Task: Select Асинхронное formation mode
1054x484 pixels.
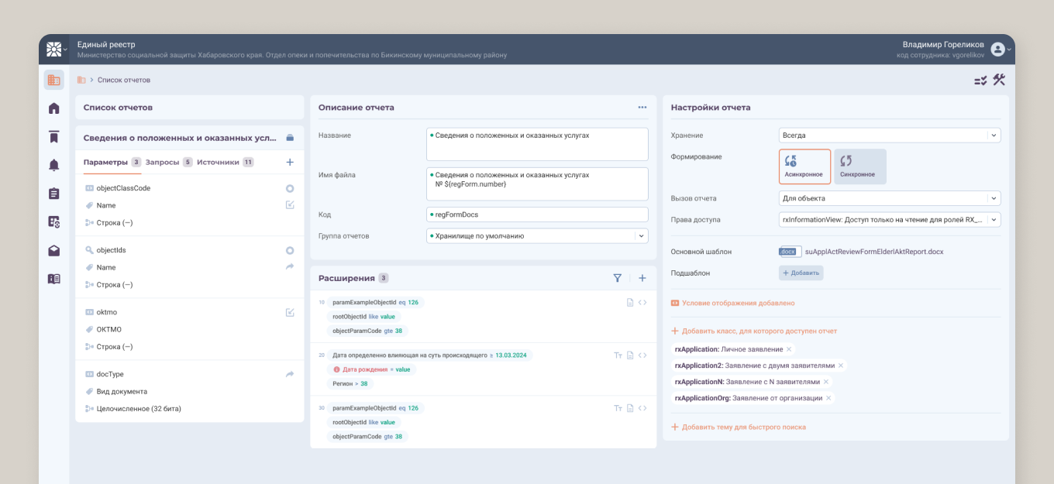Action: pyautogui.click(x=804, y=166)
